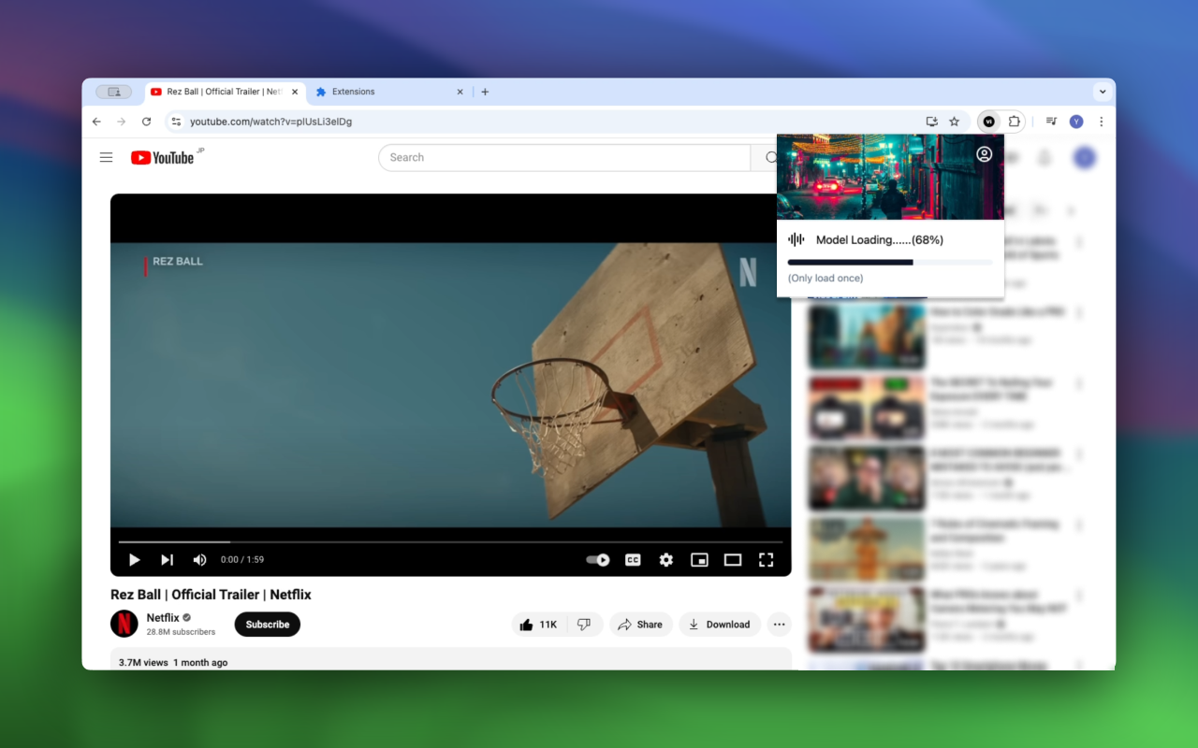This screenshot has height=748, width=1198.
Task: Open the Chrome three-dot menu
Action: click(x=1101, y=122)
